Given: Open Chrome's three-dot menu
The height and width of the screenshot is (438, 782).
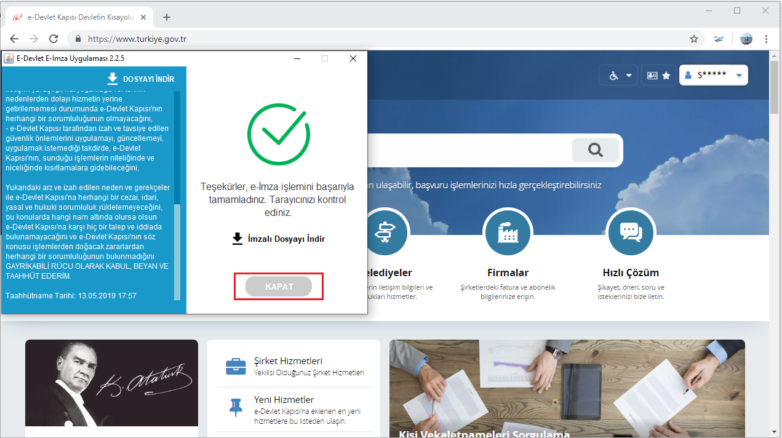Looking at the screenshot, I should pyautogui.click(x=767, y=39).
